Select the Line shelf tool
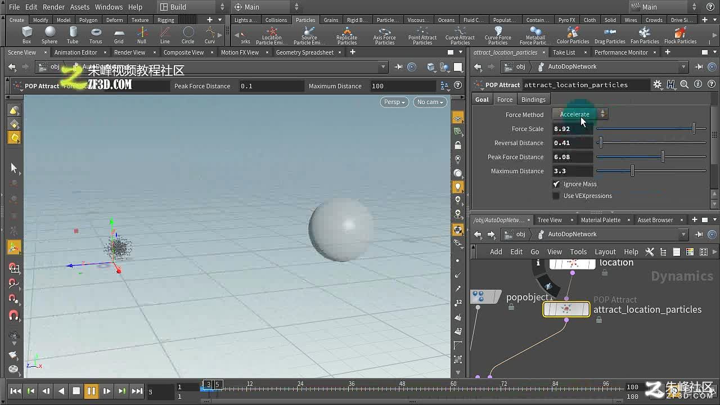This screenshot has height=405, width=720. click(x=165, y=35)
